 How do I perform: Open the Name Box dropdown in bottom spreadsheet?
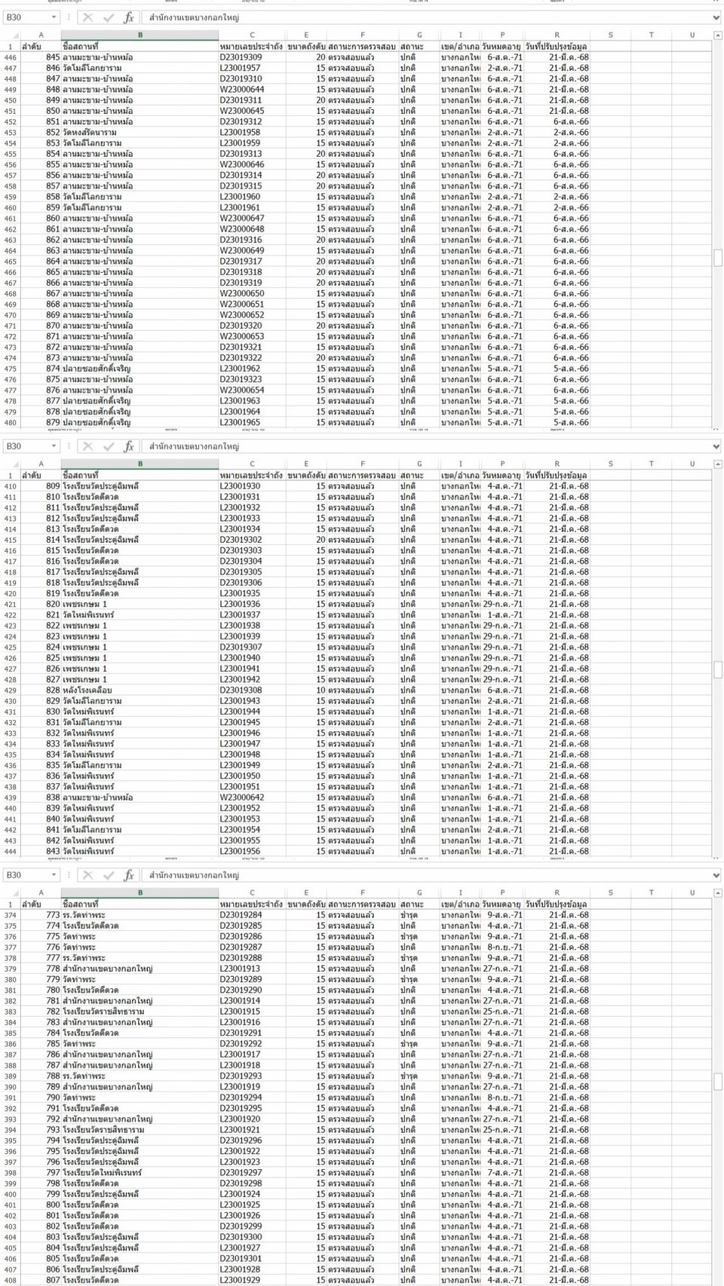click(x=54, y=875)
